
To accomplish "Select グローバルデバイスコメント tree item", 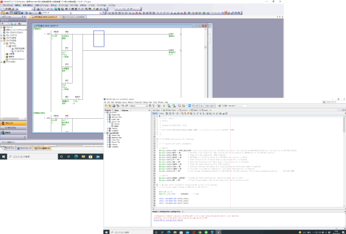I will [x=14, y=33].
